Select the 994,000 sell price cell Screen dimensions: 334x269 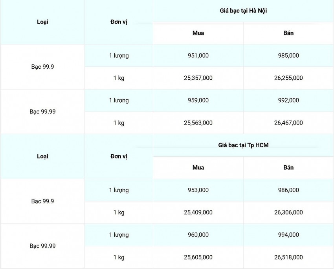(288, 235)
